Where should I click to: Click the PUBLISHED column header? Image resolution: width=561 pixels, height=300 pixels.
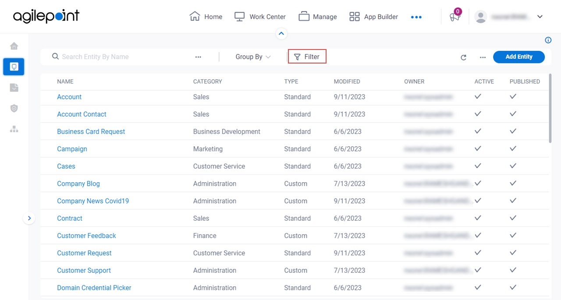click(x=525, y=81)
